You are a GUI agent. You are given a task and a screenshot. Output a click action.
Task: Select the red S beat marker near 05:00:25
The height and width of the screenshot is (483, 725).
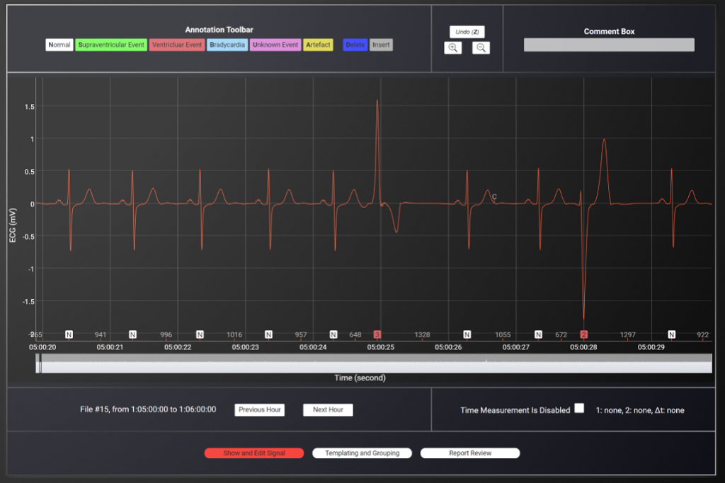pyautogui.click(x=377, y=334)
